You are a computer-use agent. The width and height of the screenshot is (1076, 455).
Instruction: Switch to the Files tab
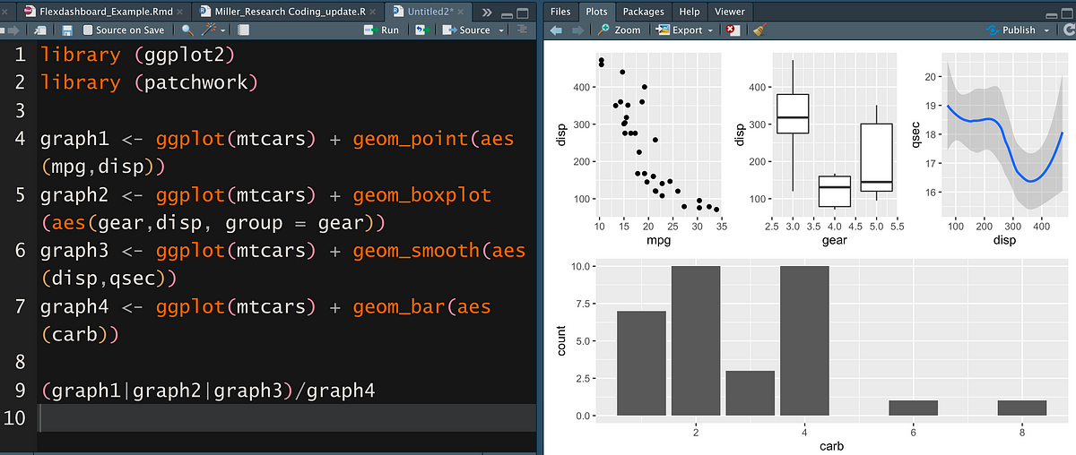click(560, 12)
